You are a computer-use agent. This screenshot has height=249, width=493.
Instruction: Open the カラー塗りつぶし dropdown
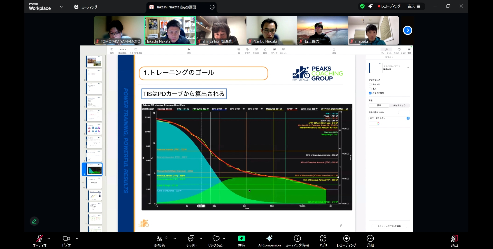408,118
